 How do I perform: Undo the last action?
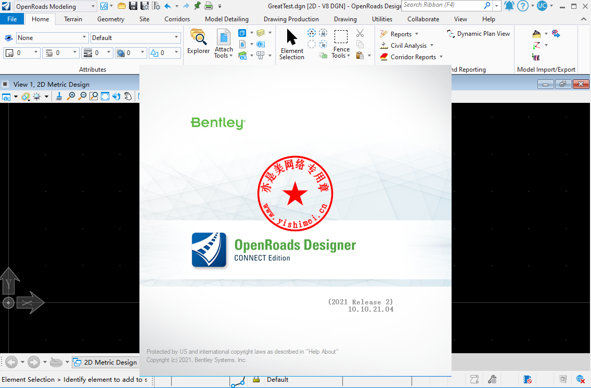(x=168, y=6)
